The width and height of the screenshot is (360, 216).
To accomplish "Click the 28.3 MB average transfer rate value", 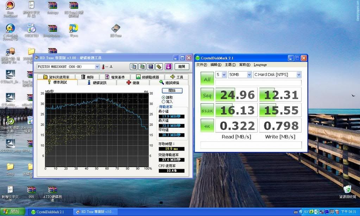I will [x=171, y=135].
